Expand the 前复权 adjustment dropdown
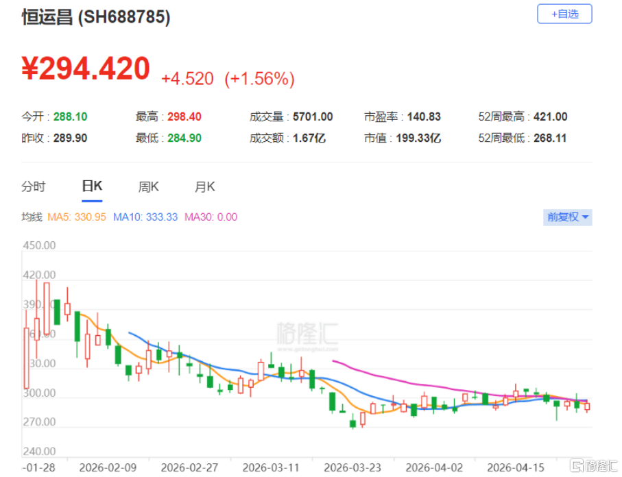The height and width of the screenshot is (477, 622). click(568, 217)
